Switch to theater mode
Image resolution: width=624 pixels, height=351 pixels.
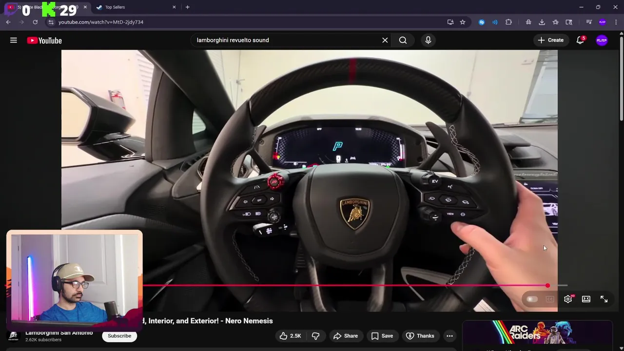[x=586, y=299]
